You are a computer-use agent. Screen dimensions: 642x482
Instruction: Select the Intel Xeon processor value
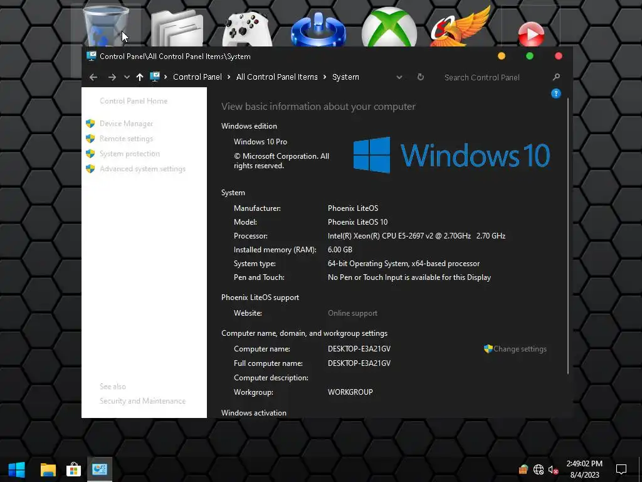pos(416,236)
